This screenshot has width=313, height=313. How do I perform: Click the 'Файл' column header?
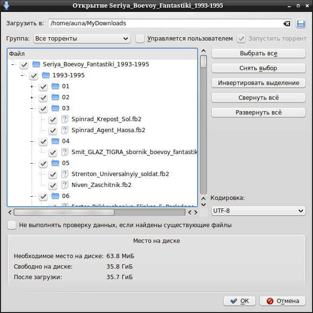tap(103, 54)
